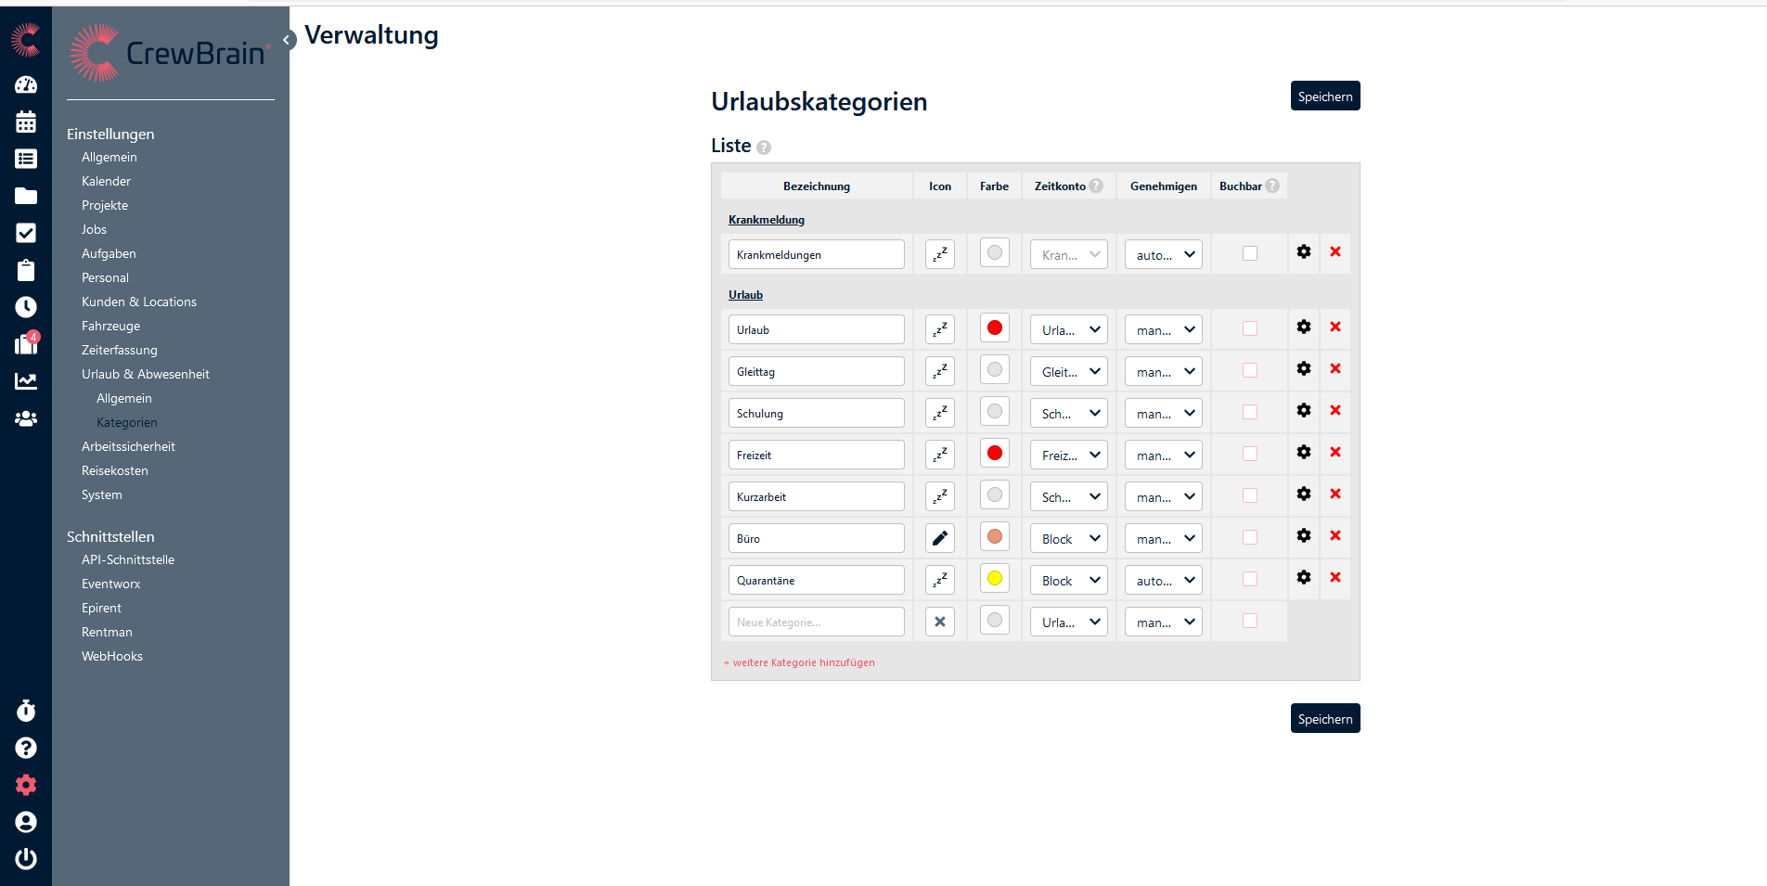This screenshot has width=1767, height=886.
Task: Expand Genehmigen dropdown for Quarantäne row
Action: (x=1164, y=580)
